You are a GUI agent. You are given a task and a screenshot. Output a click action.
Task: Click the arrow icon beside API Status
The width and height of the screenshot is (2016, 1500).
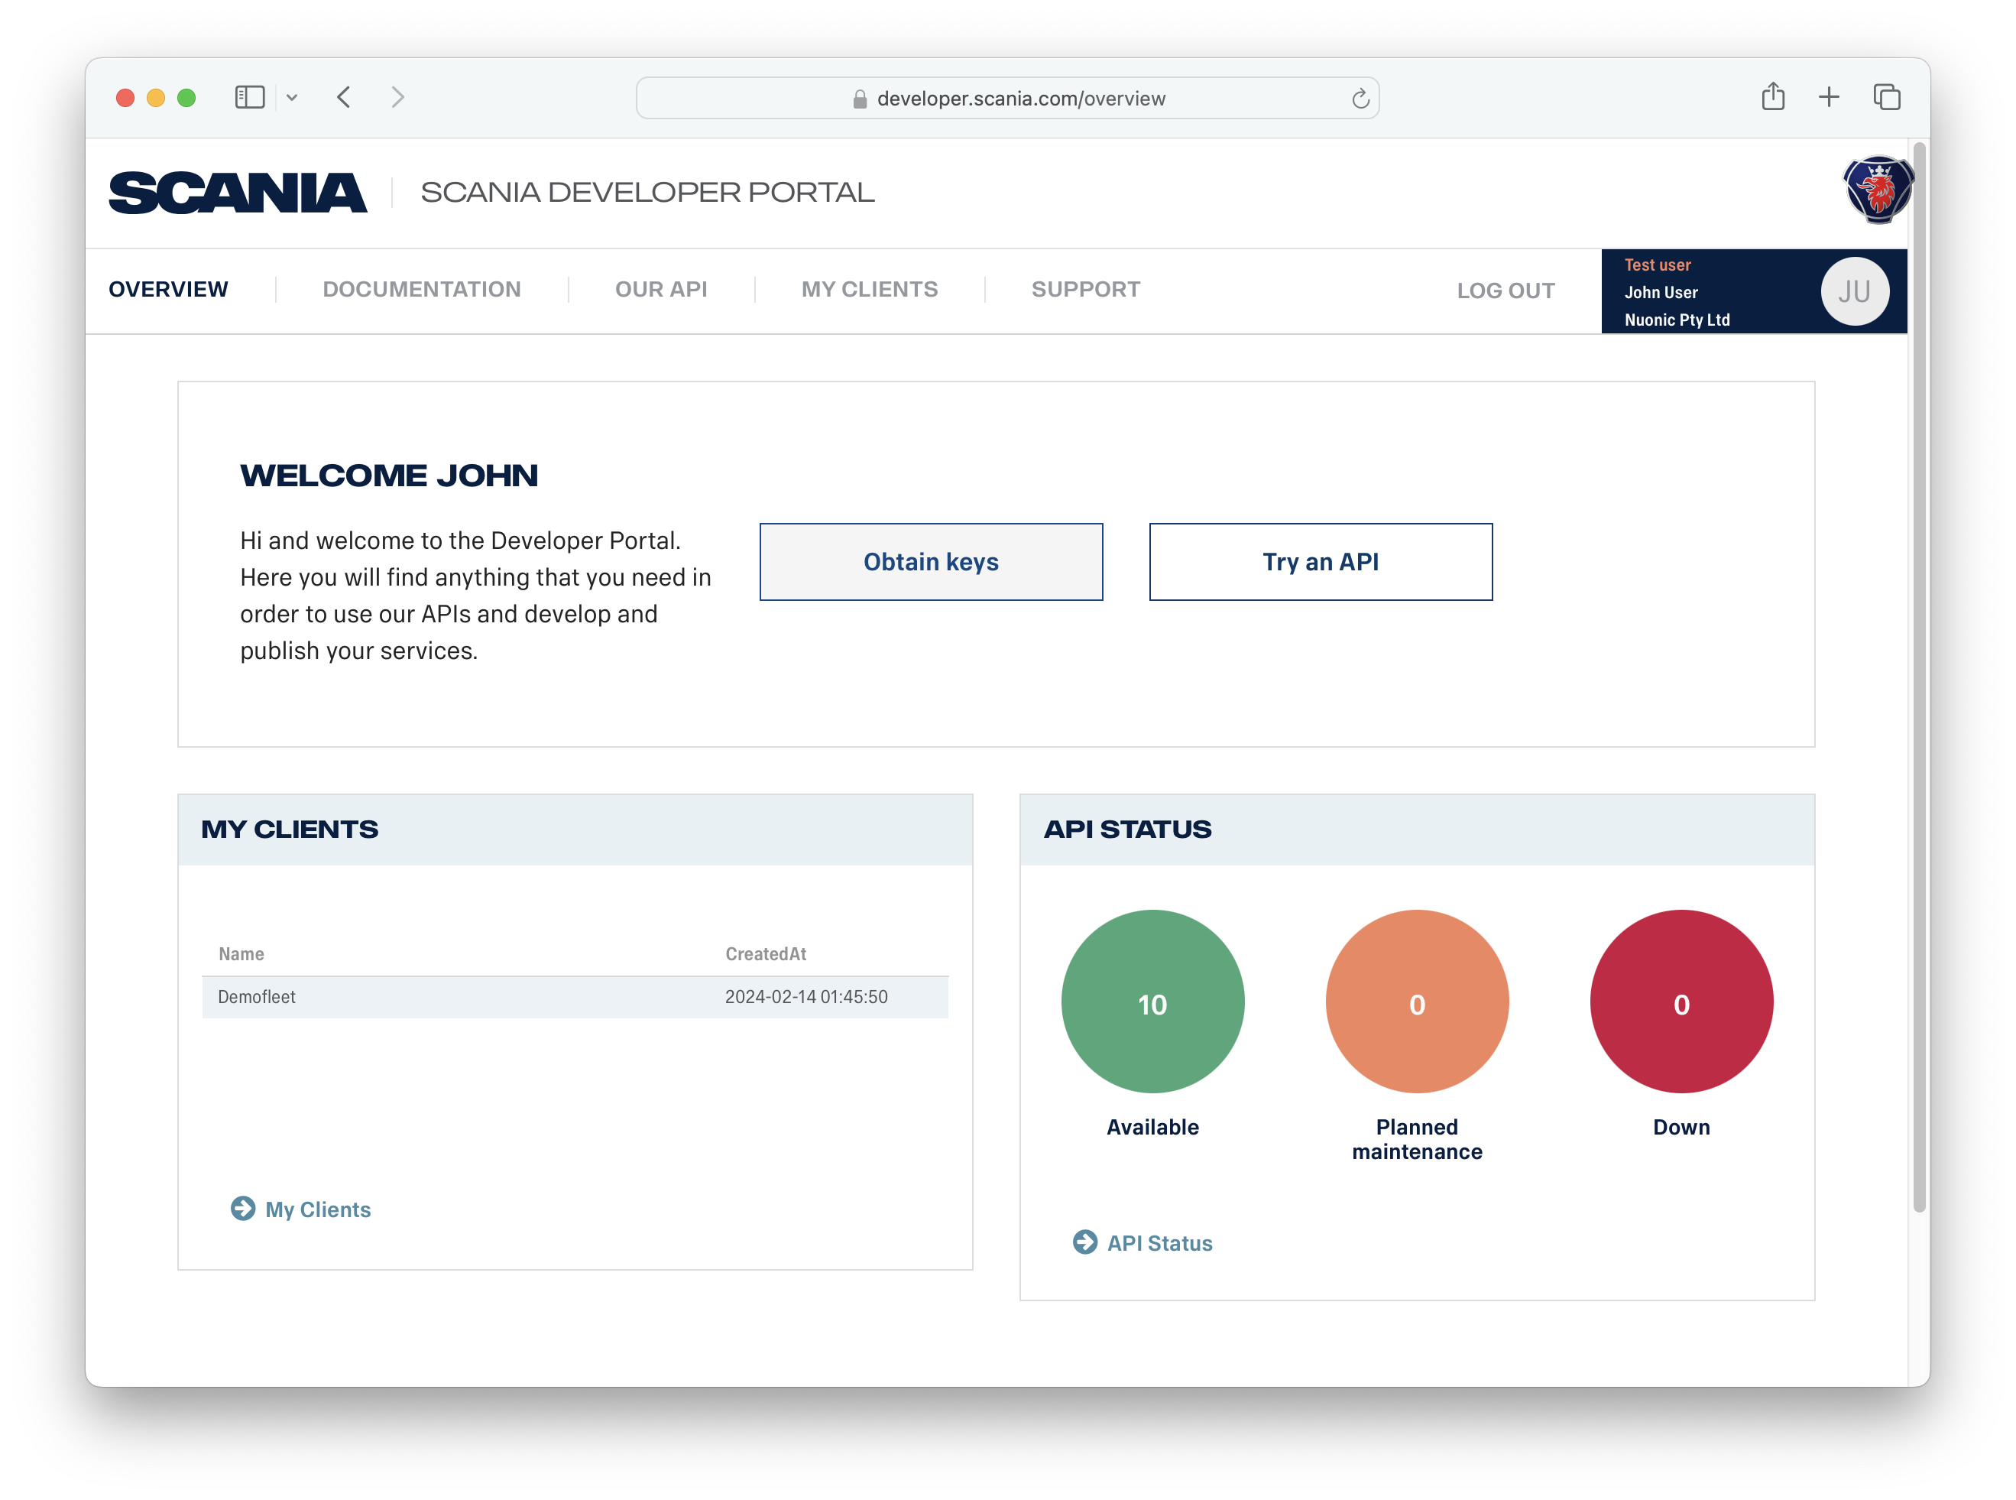click(1084, 1242)
